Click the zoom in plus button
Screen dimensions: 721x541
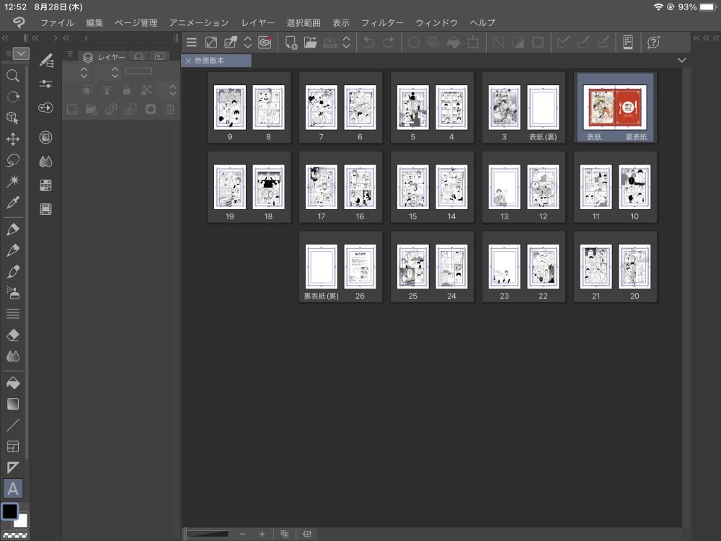click(x=262, y=534)
